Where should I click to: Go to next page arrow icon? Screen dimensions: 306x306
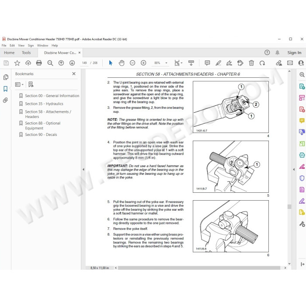click(x=72, y=63)
